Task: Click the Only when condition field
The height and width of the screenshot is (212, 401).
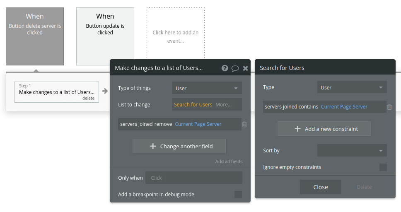Action: pyautogui.click(x=193, y=178)
